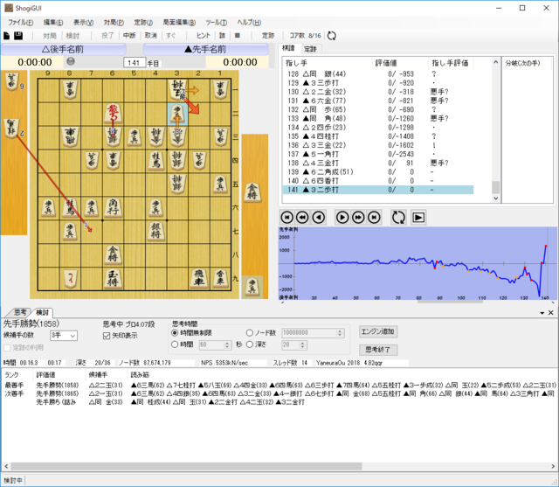The height and width of the screenshot is (487, 559).
Task: Rewind multiple moves with double-left button
Action: coord(303,218)
